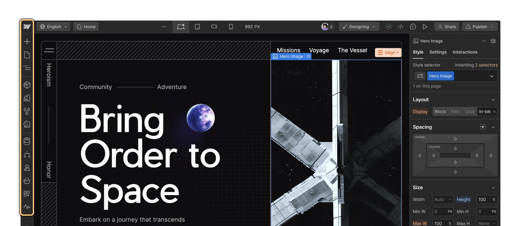Select the spaceship hero image

coord(336,143)
